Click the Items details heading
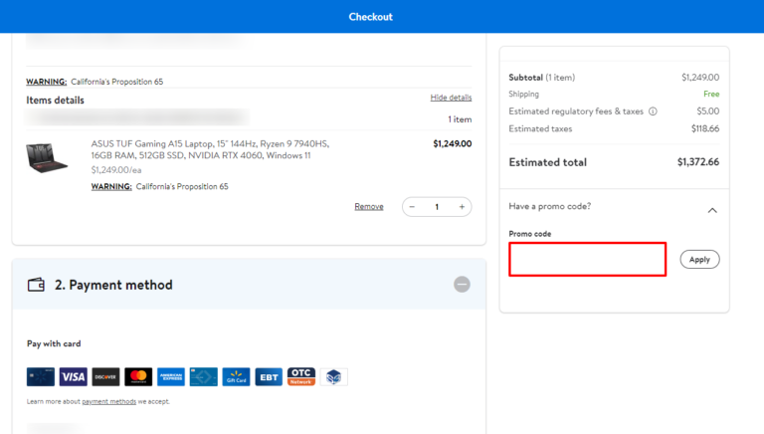764x434 pixels. (x=55, y=100)
